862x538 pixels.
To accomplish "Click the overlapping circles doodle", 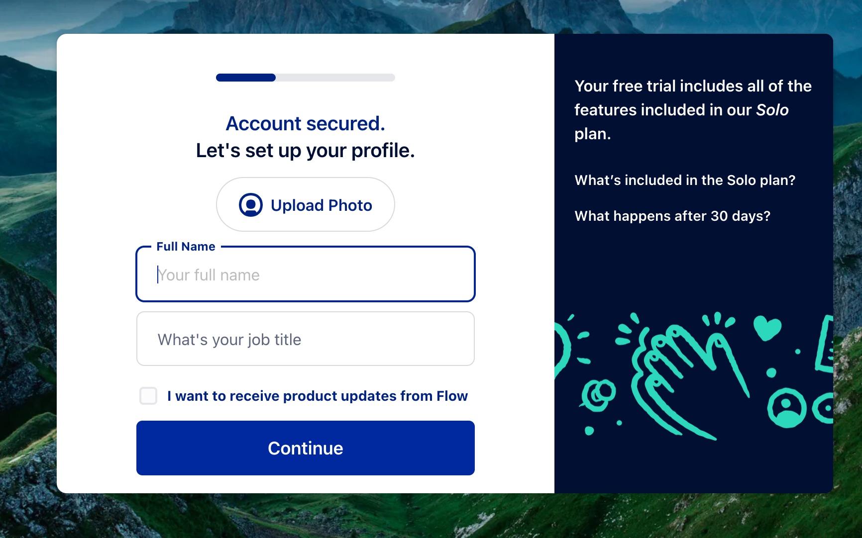I will point(599,395).
